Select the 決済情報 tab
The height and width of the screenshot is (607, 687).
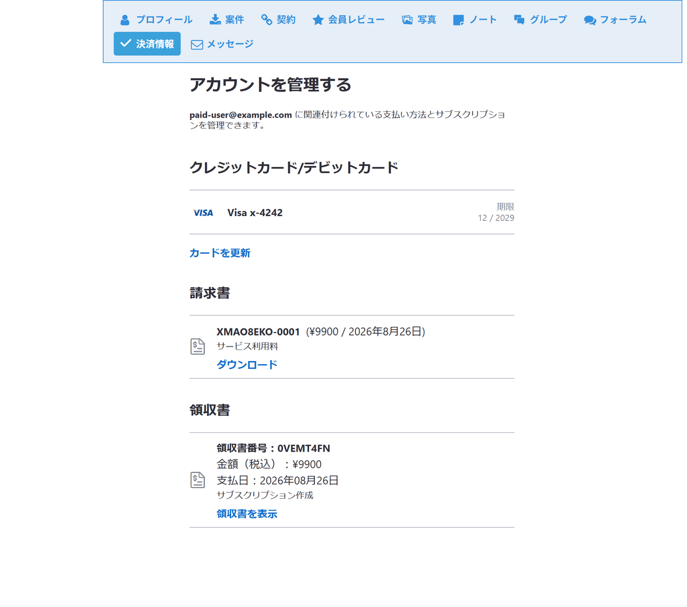pyautogui.click(x=147, y=44)
